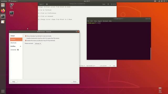Click the line '2) Click on Preferences'
Image resolution: width=168 pixels, height=94 pixels.
click(47, 13)
